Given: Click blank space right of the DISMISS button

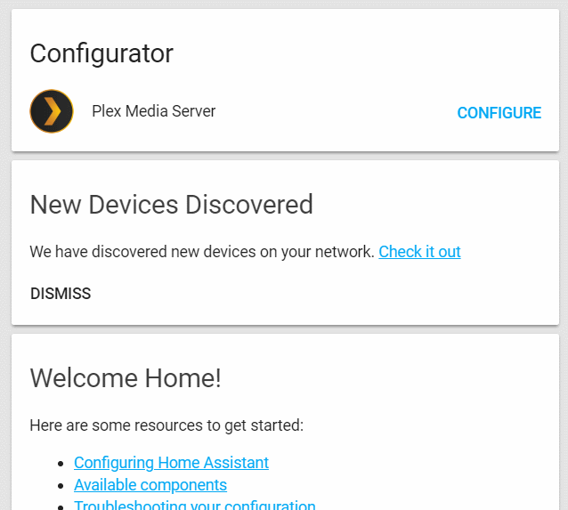Looking at the screenshot, I should point(312,294).
